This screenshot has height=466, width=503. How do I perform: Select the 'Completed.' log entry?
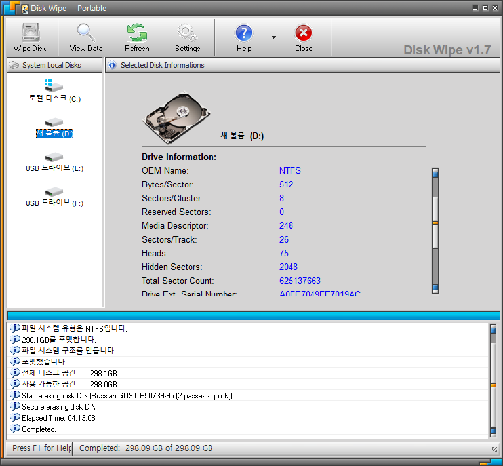pyautogui.click(x=39, y=429)
